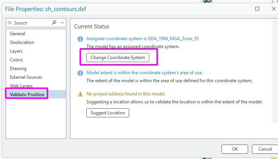Open the General properties page
The image size is (278, 159).
pos(17,34)
